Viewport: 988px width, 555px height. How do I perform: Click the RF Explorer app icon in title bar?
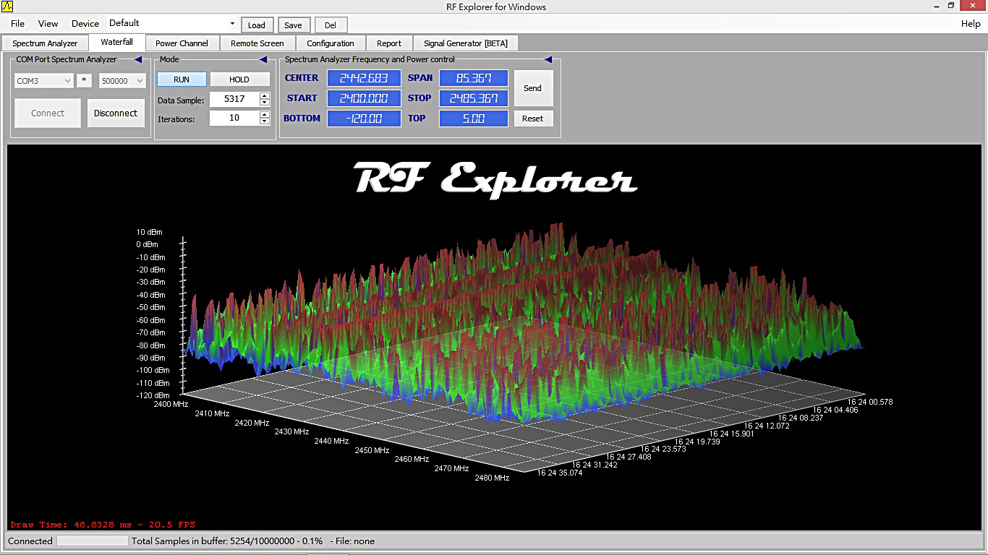(7, 7)
